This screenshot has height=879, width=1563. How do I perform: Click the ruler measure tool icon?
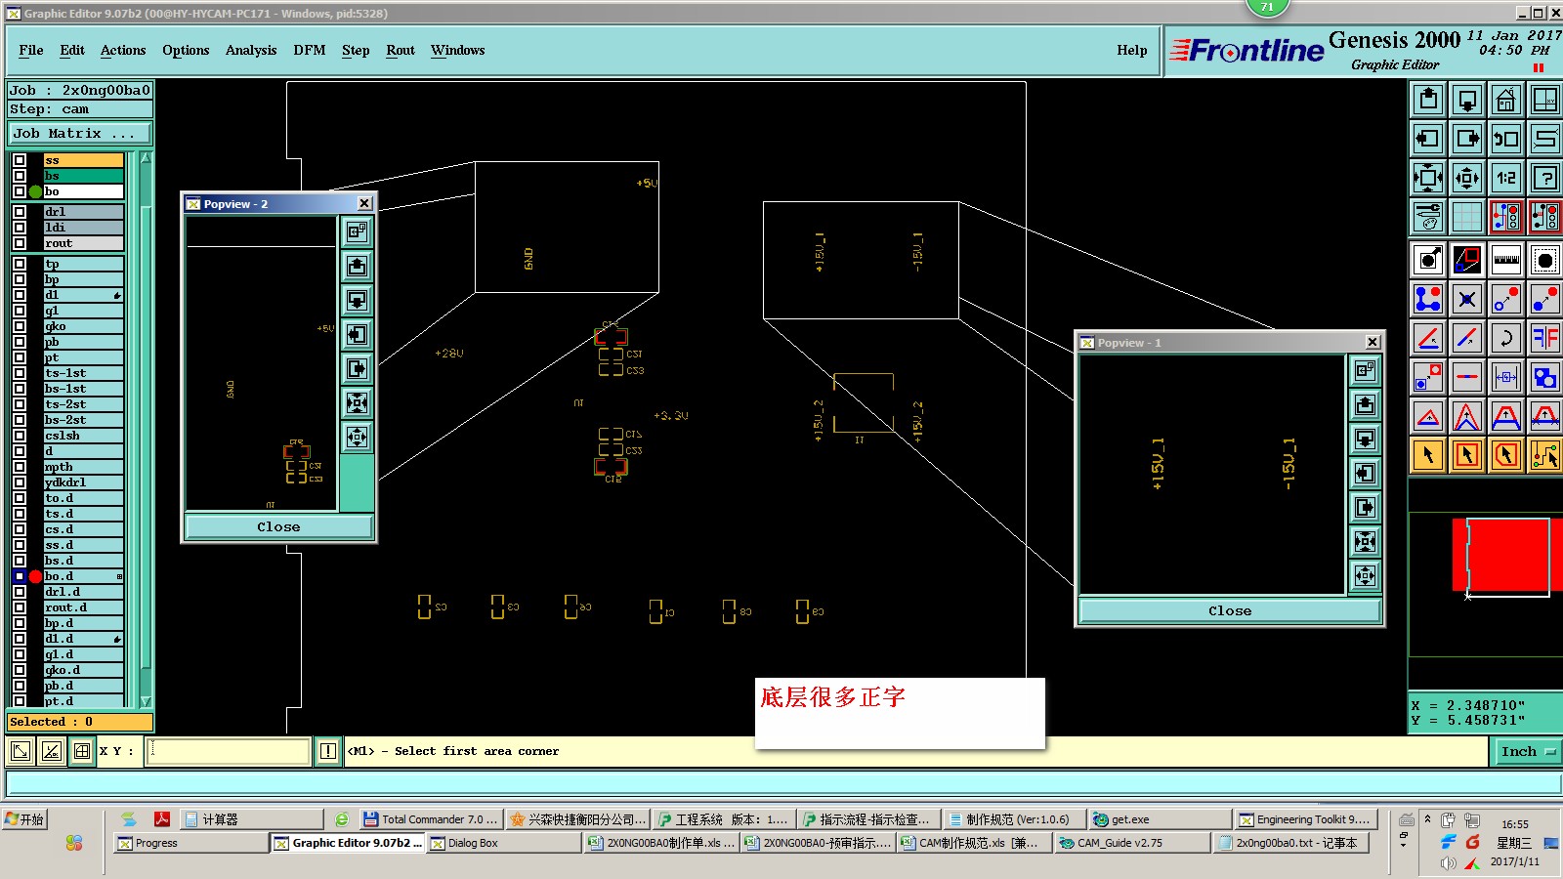point(1506,260)
